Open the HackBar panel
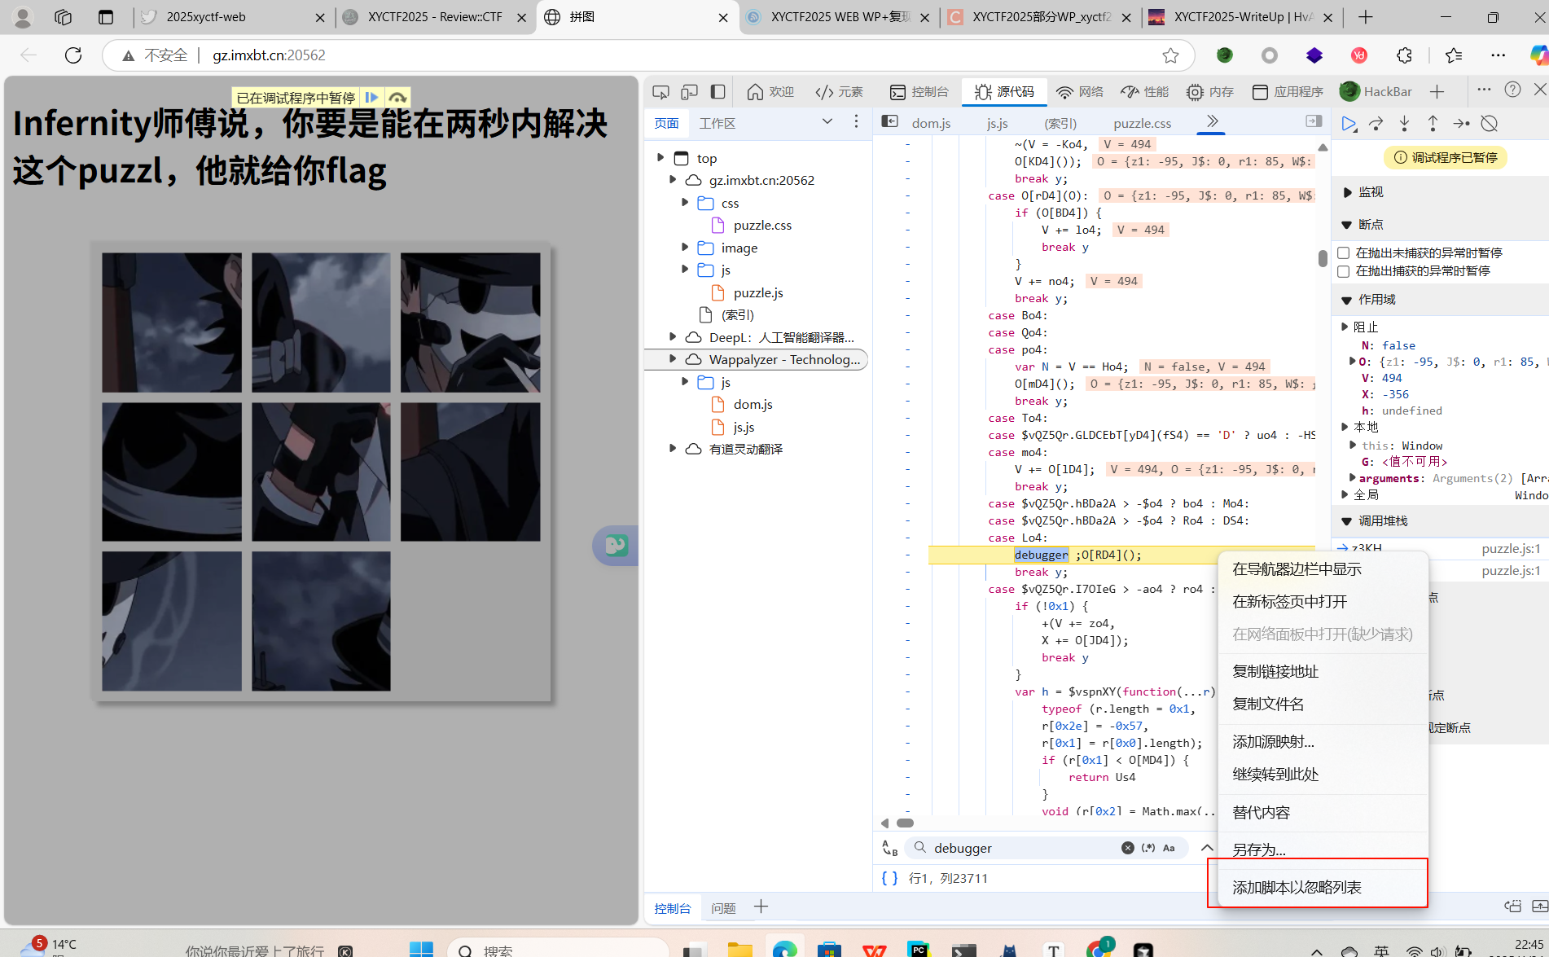The width and height of the screenshot is (1549, 957). pyautogui.click(x=1376, y=92)
